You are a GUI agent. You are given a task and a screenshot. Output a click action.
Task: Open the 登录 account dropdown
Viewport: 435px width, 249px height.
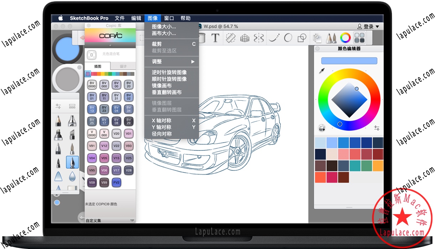pos(368,27)
